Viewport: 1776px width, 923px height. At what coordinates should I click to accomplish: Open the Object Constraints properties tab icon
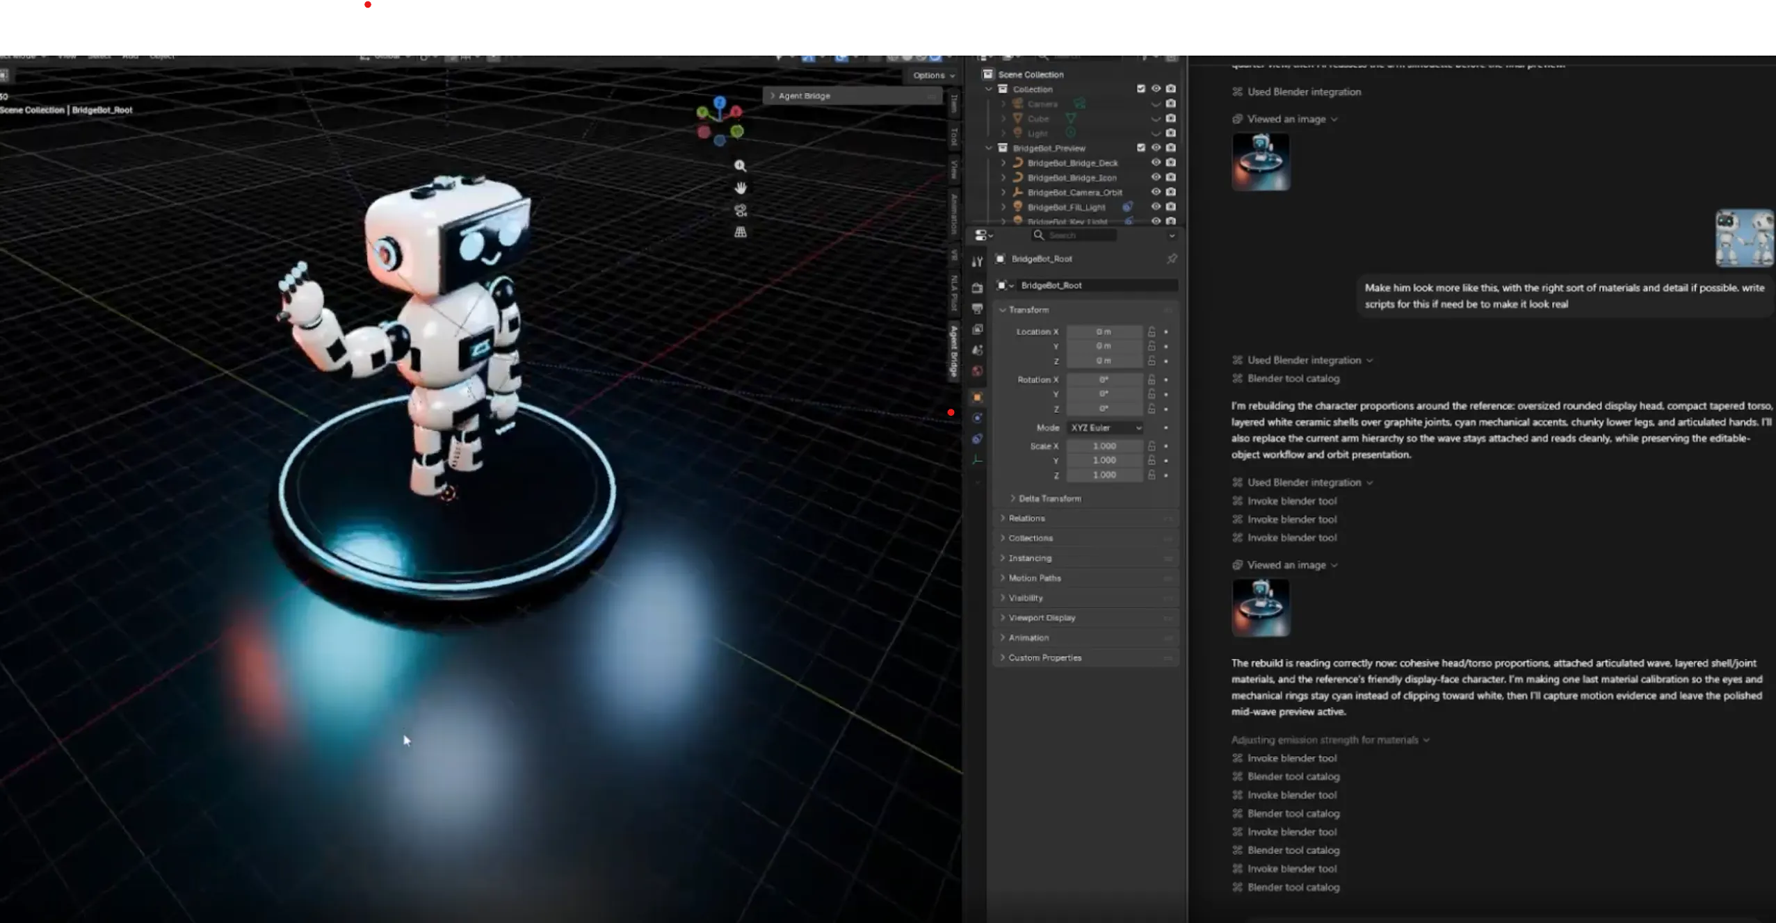tap(977, 439)
